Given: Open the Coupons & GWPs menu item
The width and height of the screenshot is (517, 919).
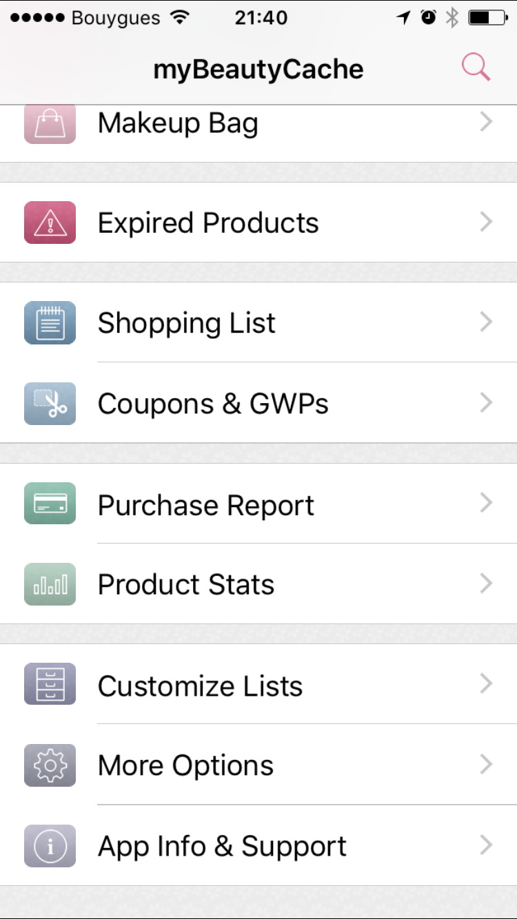Looking at the screenshot, I should pyautogui.click(x=213, y=404).
